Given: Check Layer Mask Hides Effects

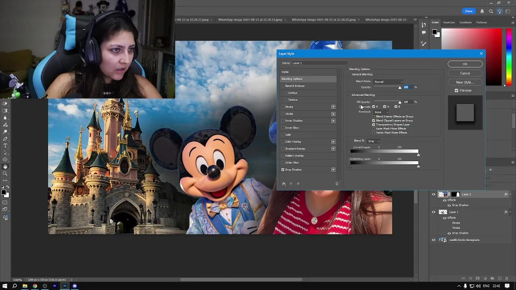Looking at the screenshot, I should point(373,128).
